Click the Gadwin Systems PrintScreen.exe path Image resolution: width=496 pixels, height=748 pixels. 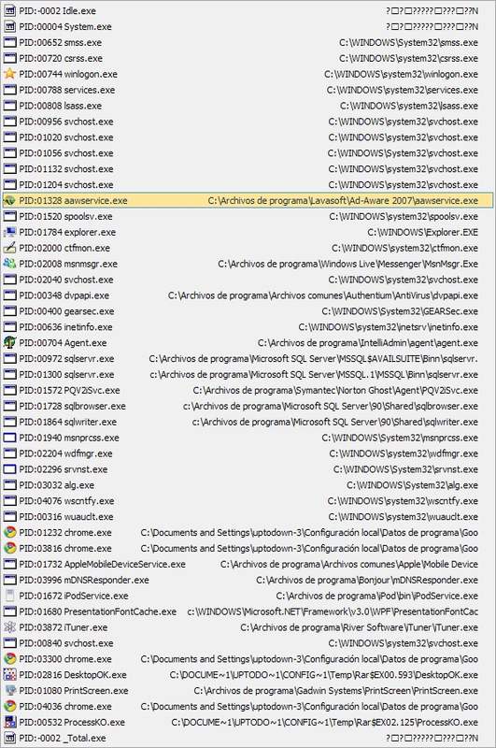tap(336, 690)
